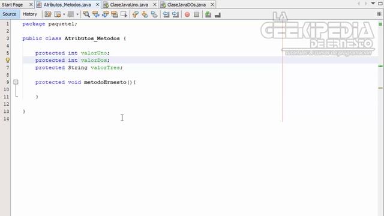Click Stop Macro Recording square icon
Screen dimensions: 384x216
(x=196, y=14)
